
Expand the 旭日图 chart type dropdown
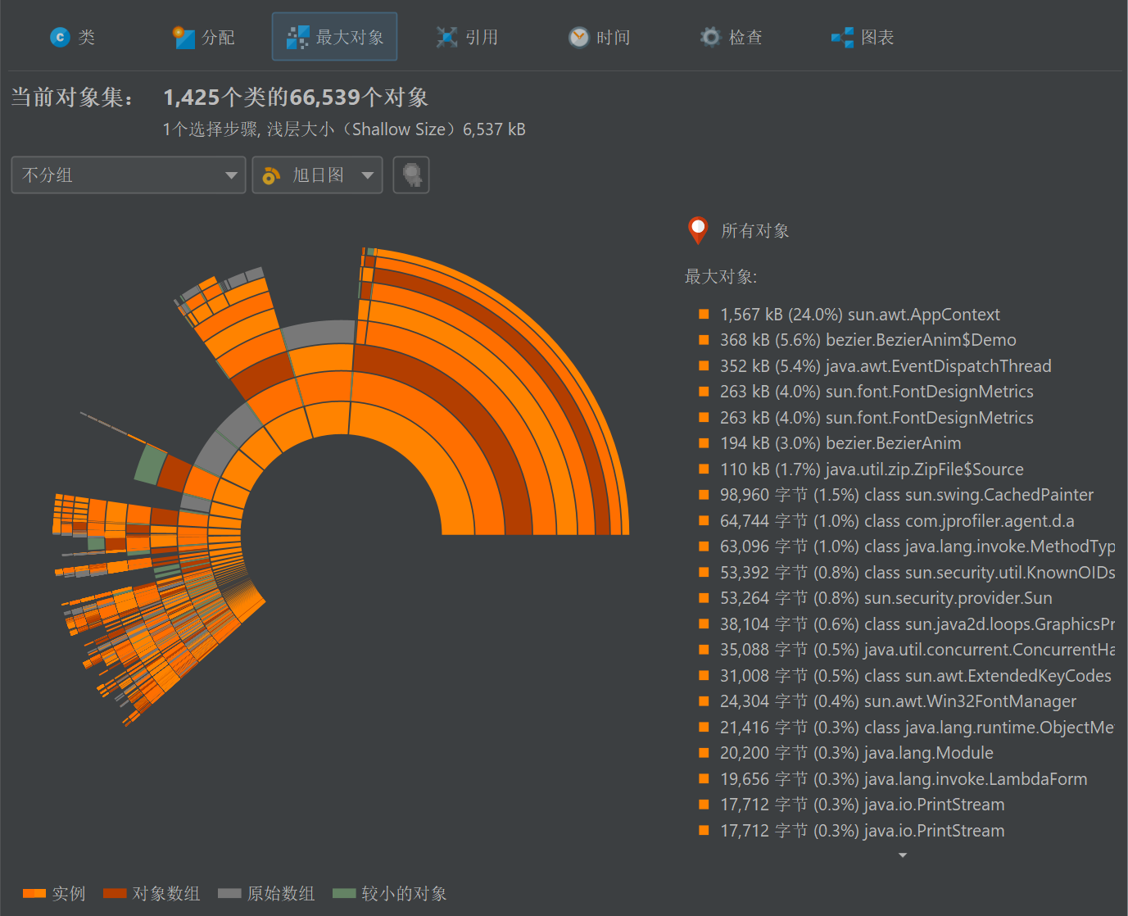pyautogui.click(x=317, y=175)
